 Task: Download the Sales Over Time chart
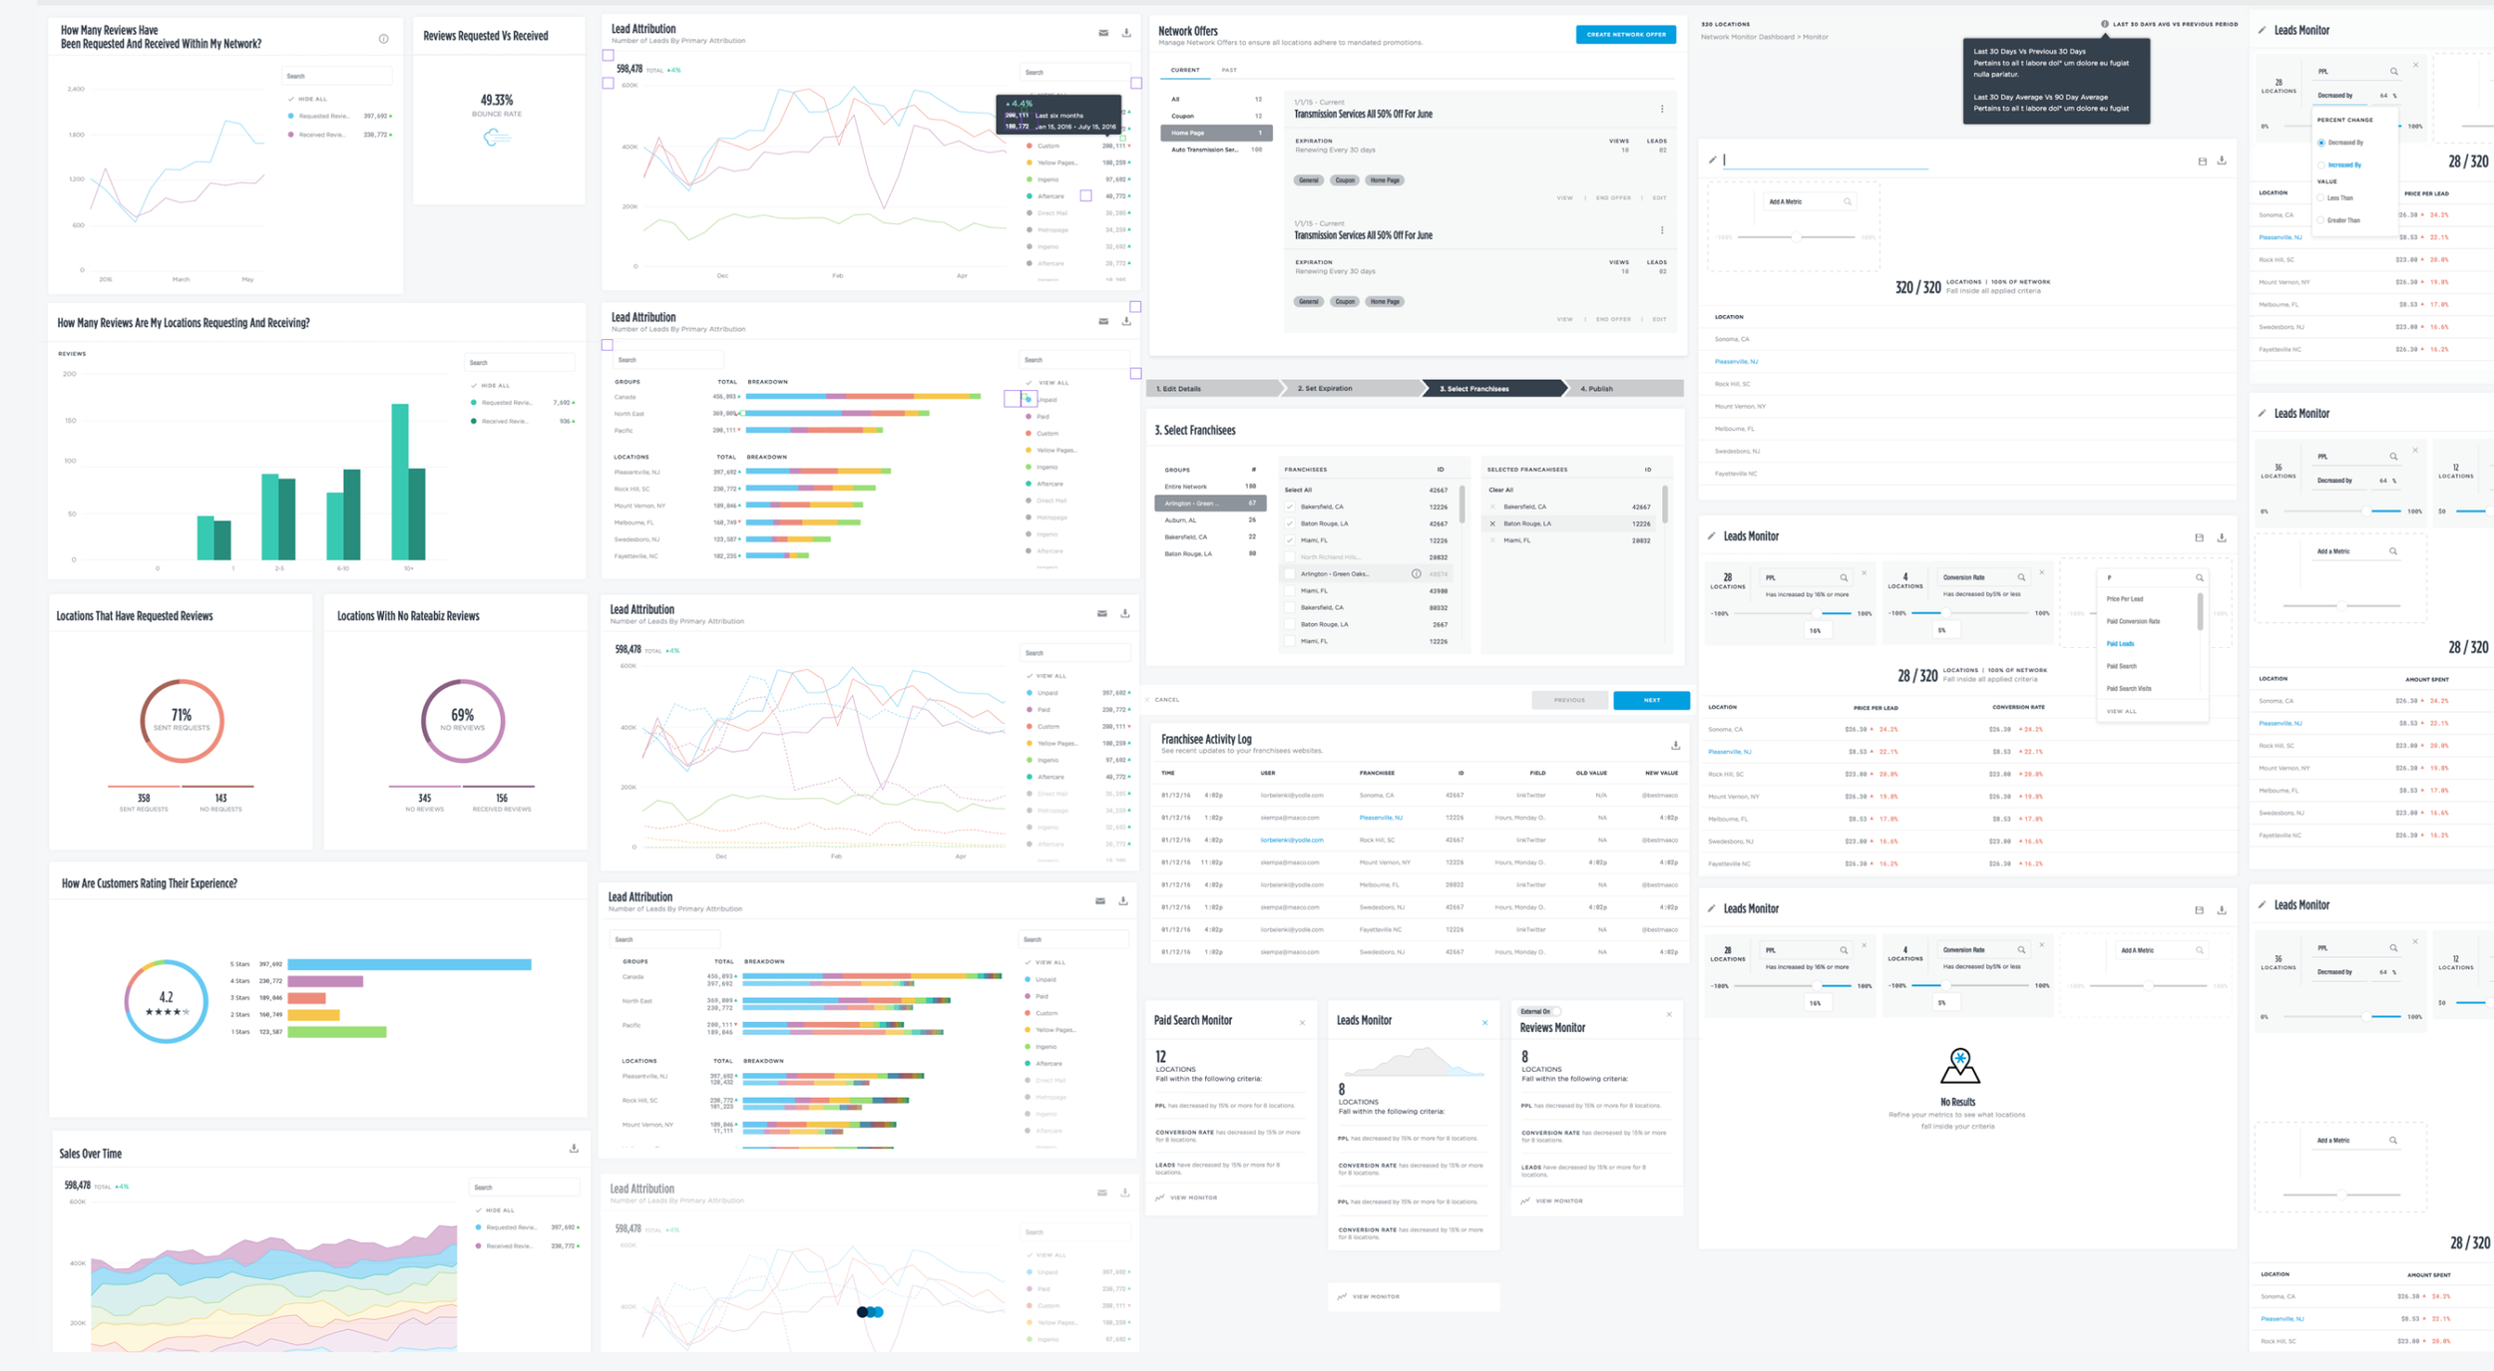(574, 1149)
